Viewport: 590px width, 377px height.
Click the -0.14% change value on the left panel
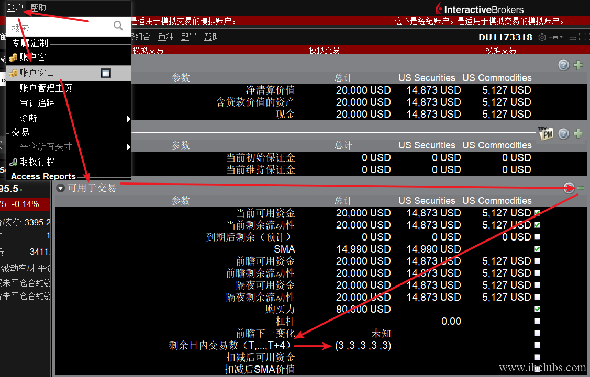25,204
